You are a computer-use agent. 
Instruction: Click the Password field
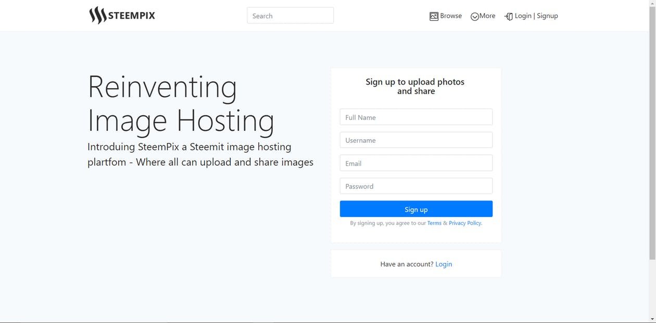(x=416, y=186)
